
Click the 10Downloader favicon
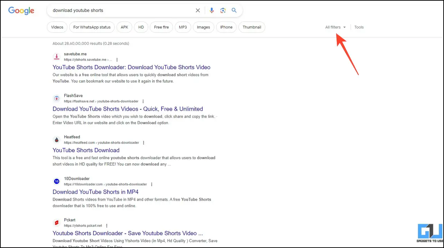56,181
